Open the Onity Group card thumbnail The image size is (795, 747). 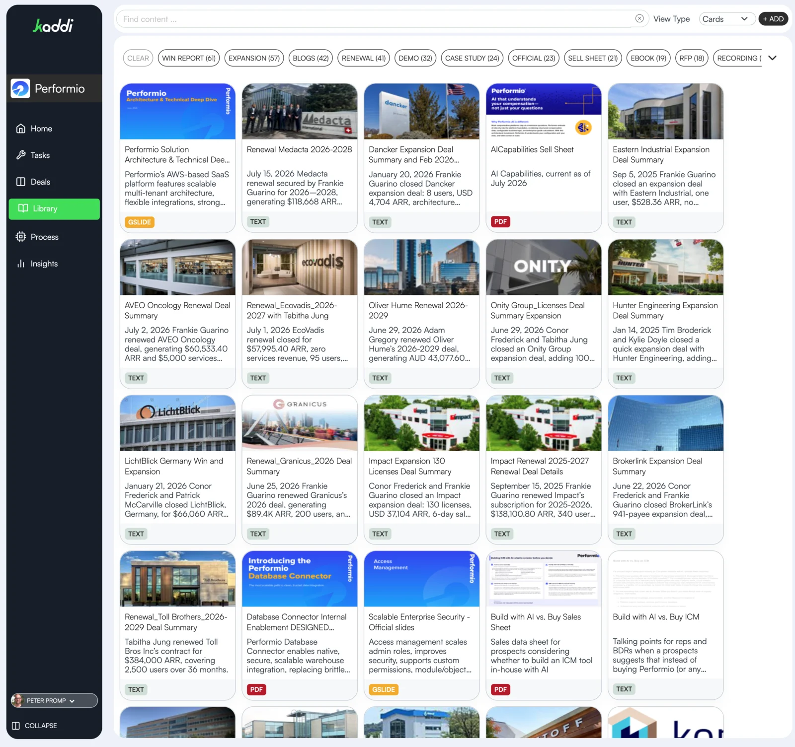click(x=544, y=268)
